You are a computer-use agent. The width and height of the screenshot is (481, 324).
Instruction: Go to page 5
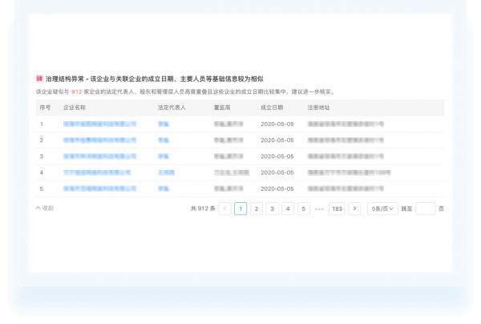[x=304, y=209]
